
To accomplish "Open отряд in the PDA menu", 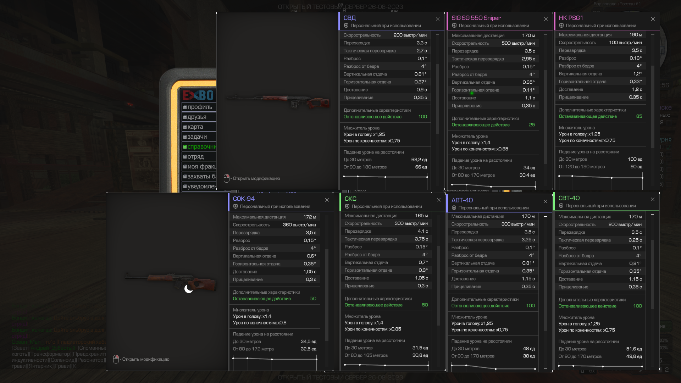I will click(x=199, y=157).
